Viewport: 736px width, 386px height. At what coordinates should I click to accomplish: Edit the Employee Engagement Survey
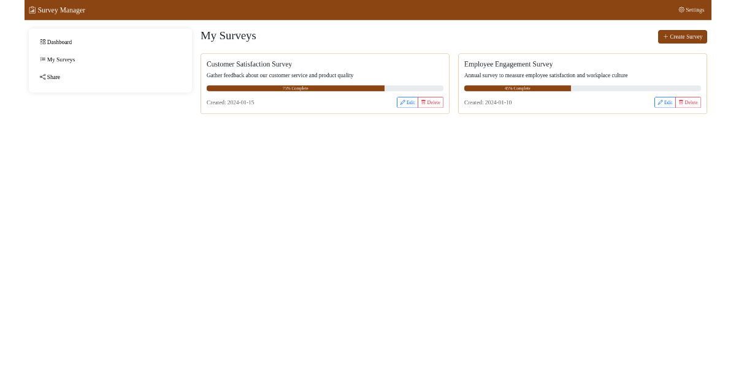tap(665, 102)
